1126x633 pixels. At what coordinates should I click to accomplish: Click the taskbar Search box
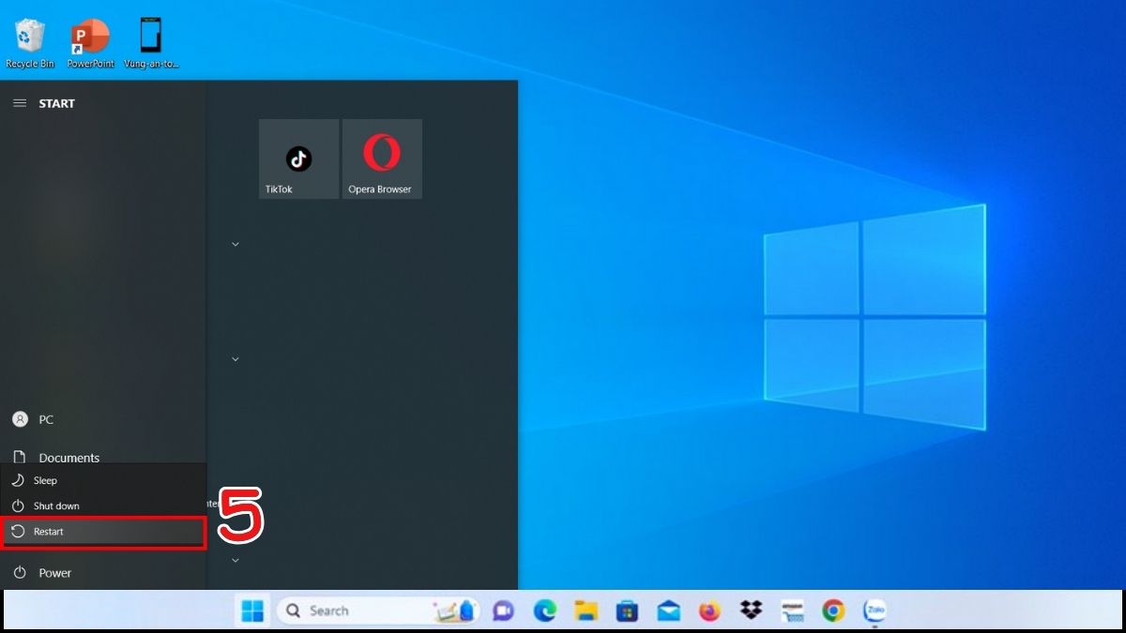(x=352, y=611)
